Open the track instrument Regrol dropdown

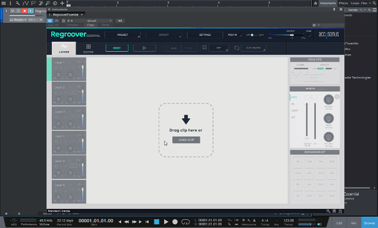click(18, 20)
